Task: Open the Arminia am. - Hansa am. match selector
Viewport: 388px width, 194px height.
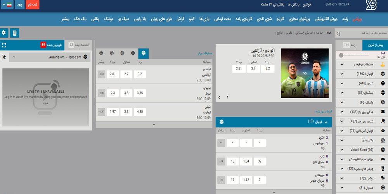Action: [x=48, y=57]
